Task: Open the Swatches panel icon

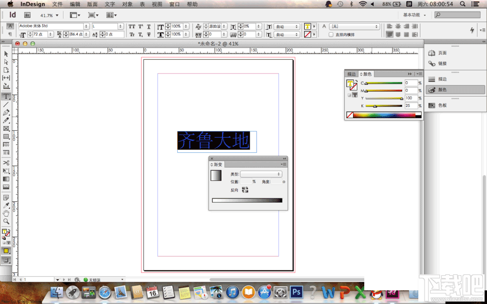Action: point(431,106)
